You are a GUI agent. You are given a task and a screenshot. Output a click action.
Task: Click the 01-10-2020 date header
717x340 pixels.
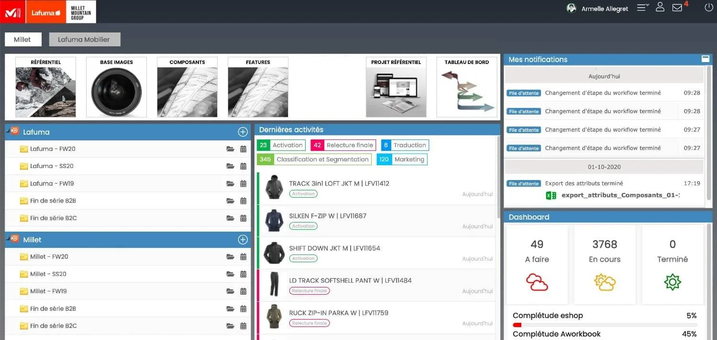pyautogui.click(x=604, y=167)
